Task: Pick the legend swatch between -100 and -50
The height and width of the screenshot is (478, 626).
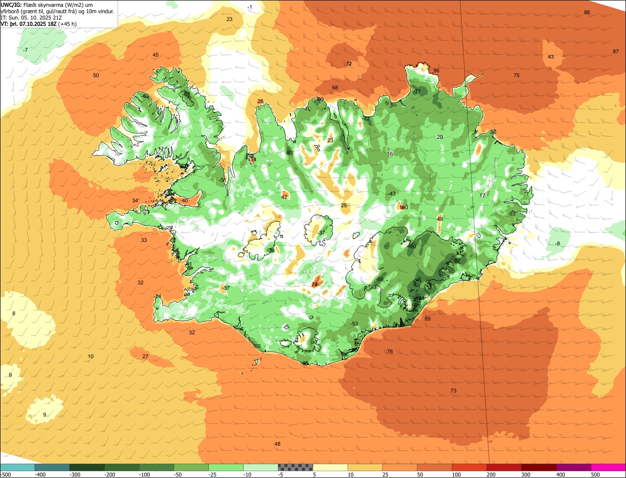Action: [x=156, y=467]
